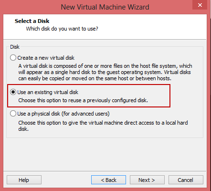The width and height of the screenshot is (211, 191).
Task: Click the 'Use an existing virtual disk' label text
Action: click(48, 92)
